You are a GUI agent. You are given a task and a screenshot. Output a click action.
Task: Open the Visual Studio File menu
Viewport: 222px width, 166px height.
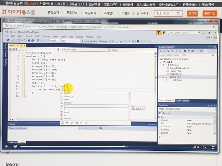(x=6, y=36)
